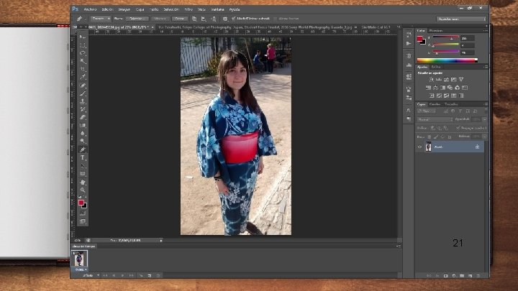
Task: Add a Levels adjustment
Action: click(x=439, y=80)
